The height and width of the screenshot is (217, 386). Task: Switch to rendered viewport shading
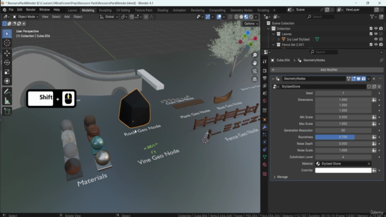coord(251,17)
